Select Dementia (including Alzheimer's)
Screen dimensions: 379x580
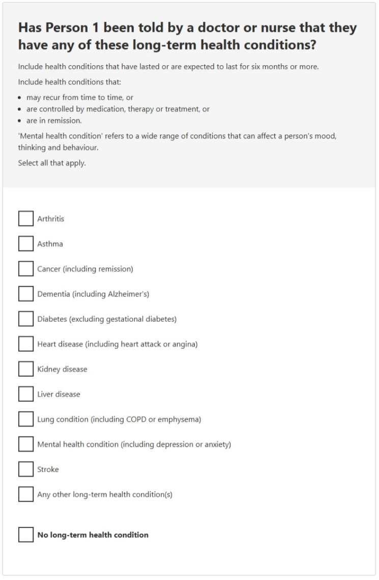[x=25, y=293]
